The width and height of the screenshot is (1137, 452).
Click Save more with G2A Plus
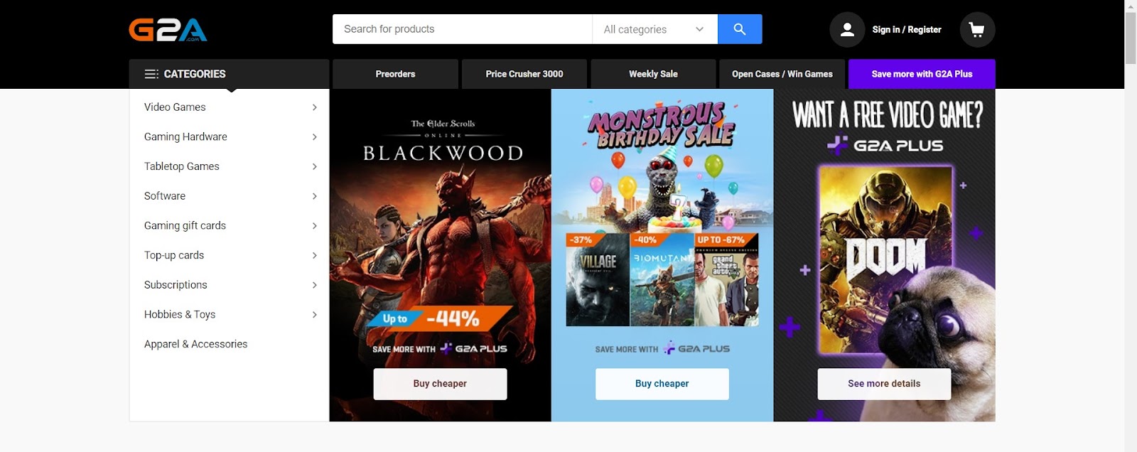coord(922,74)
